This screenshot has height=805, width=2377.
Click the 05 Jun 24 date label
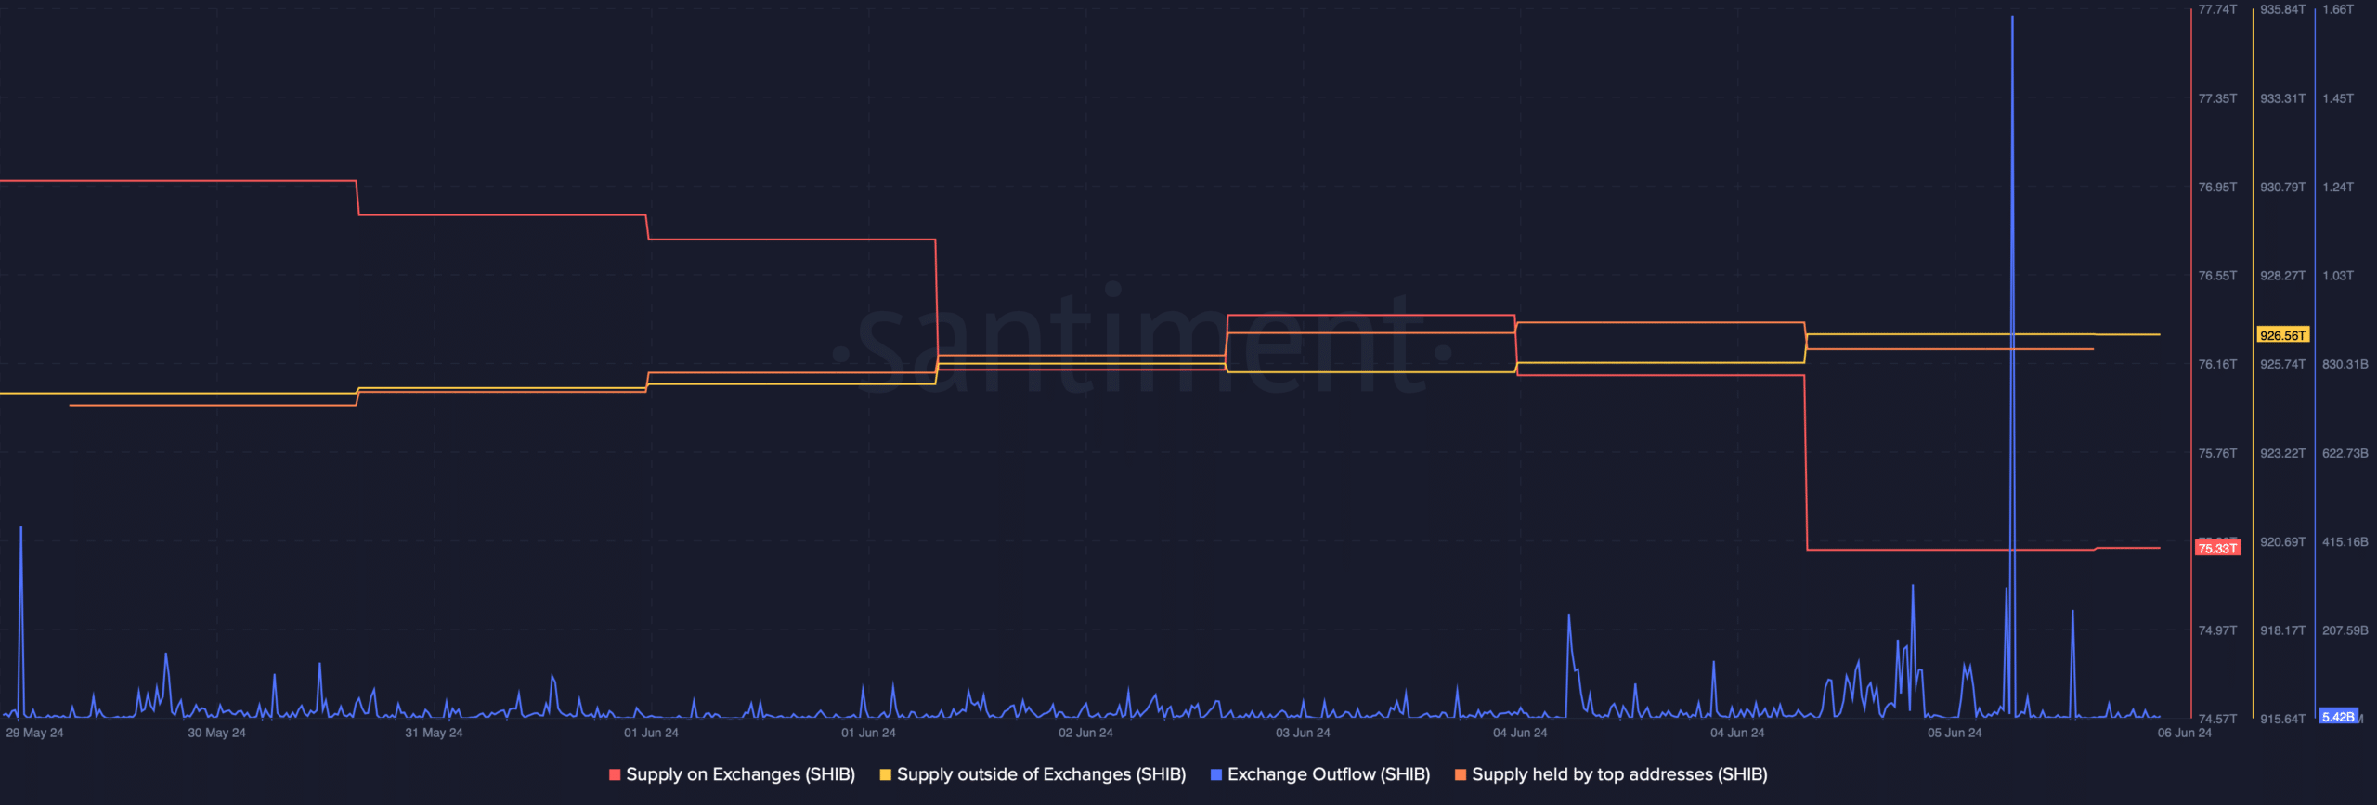click(x=1955, y=733)
